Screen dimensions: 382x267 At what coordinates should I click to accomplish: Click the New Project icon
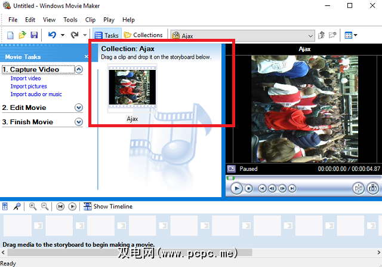10,35
